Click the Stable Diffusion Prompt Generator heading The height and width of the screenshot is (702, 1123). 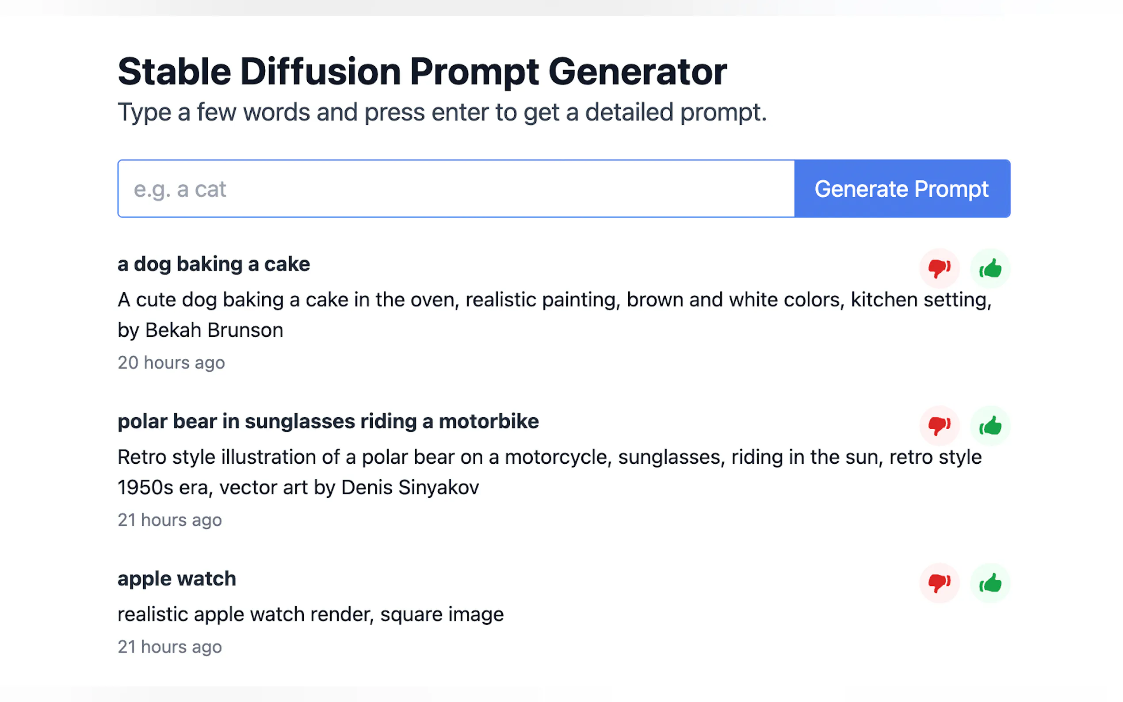click(x=421, y=71)
